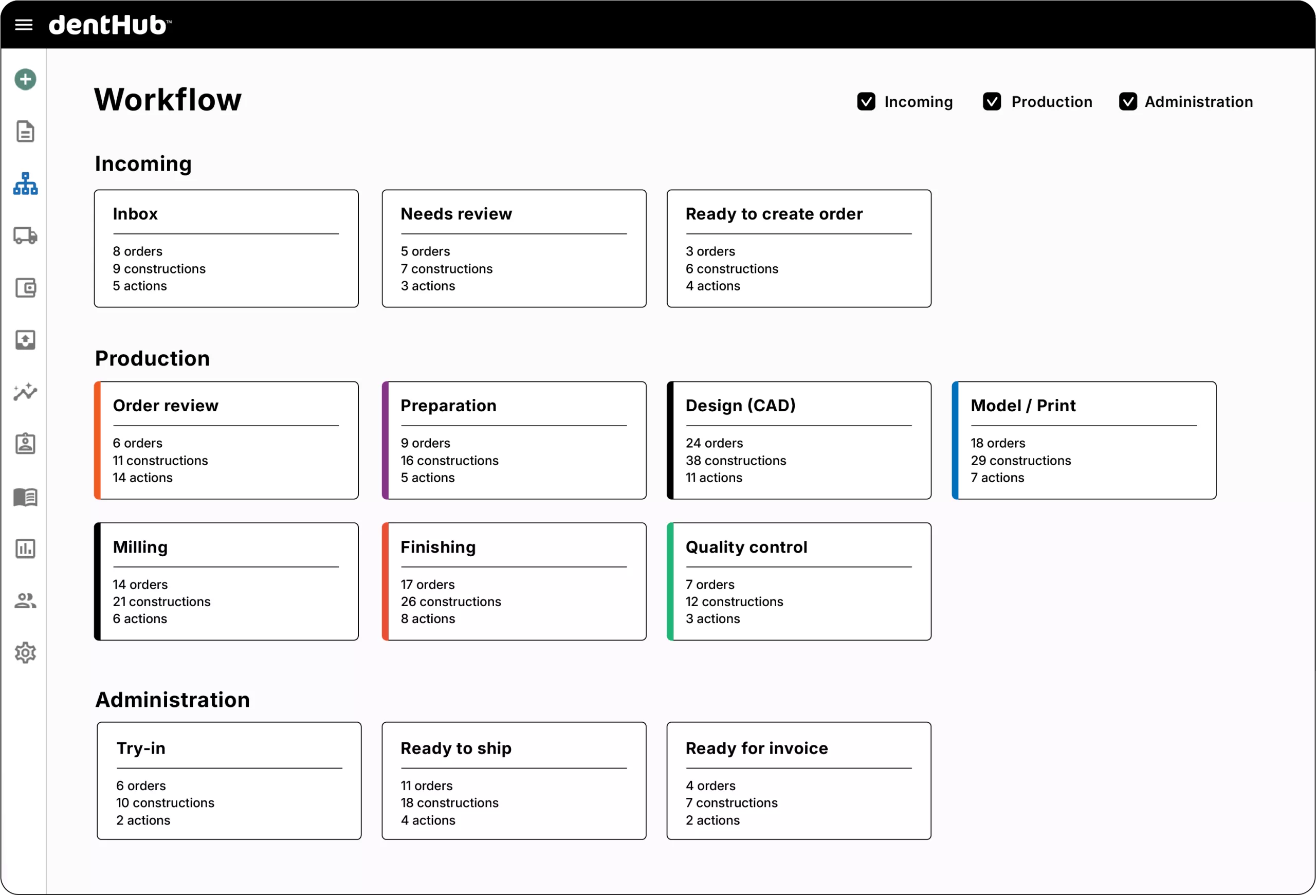
Task: Open the Design (CAD) card
Action: point(798,441)
